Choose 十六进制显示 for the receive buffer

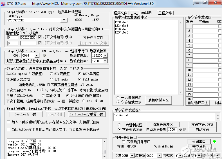[x=118, y=98]
